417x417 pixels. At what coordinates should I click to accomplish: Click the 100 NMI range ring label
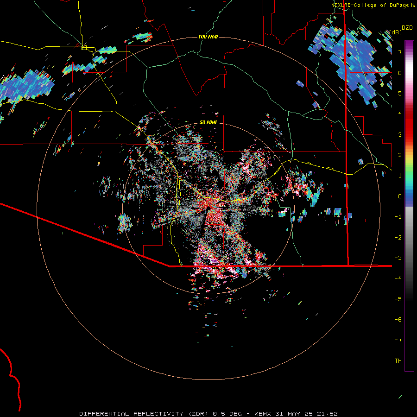coord(208,37)
